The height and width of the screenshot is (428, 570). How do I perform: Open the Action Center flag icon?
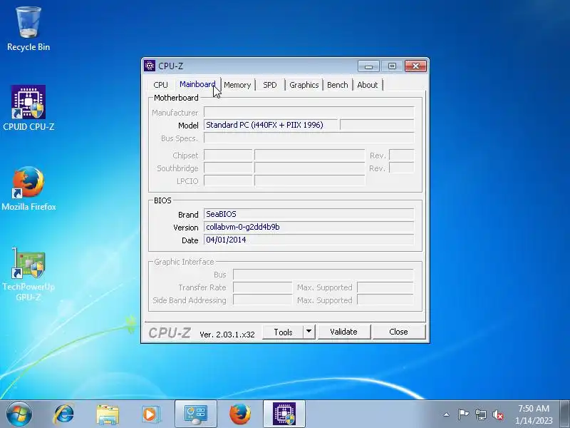463,414
